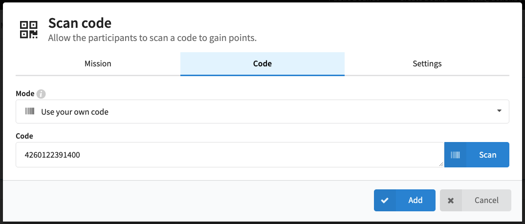This screenshot has width=525, height=224.
Task: Click the X icon on Cancel button
Action: 451,201
